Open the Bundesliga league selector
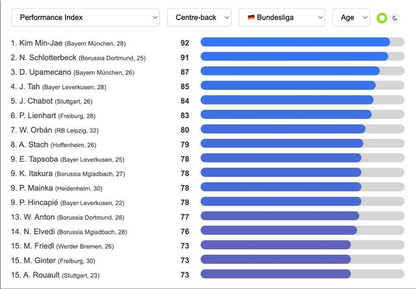Screen dimensions: 416x289 click(281, 18)
